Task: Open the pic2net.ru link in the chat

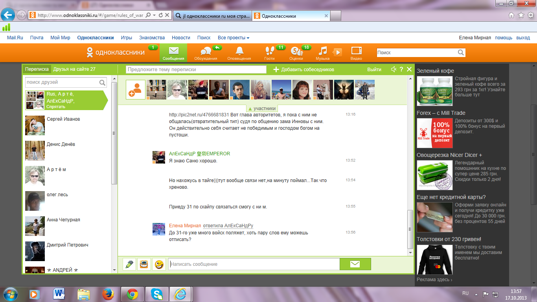Action: pyautogui.click(x=199, y=115)
